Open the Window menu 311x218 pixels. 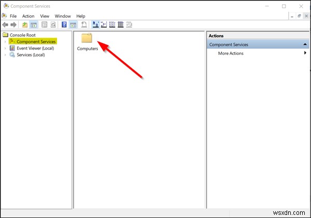[x=63, y=16]
